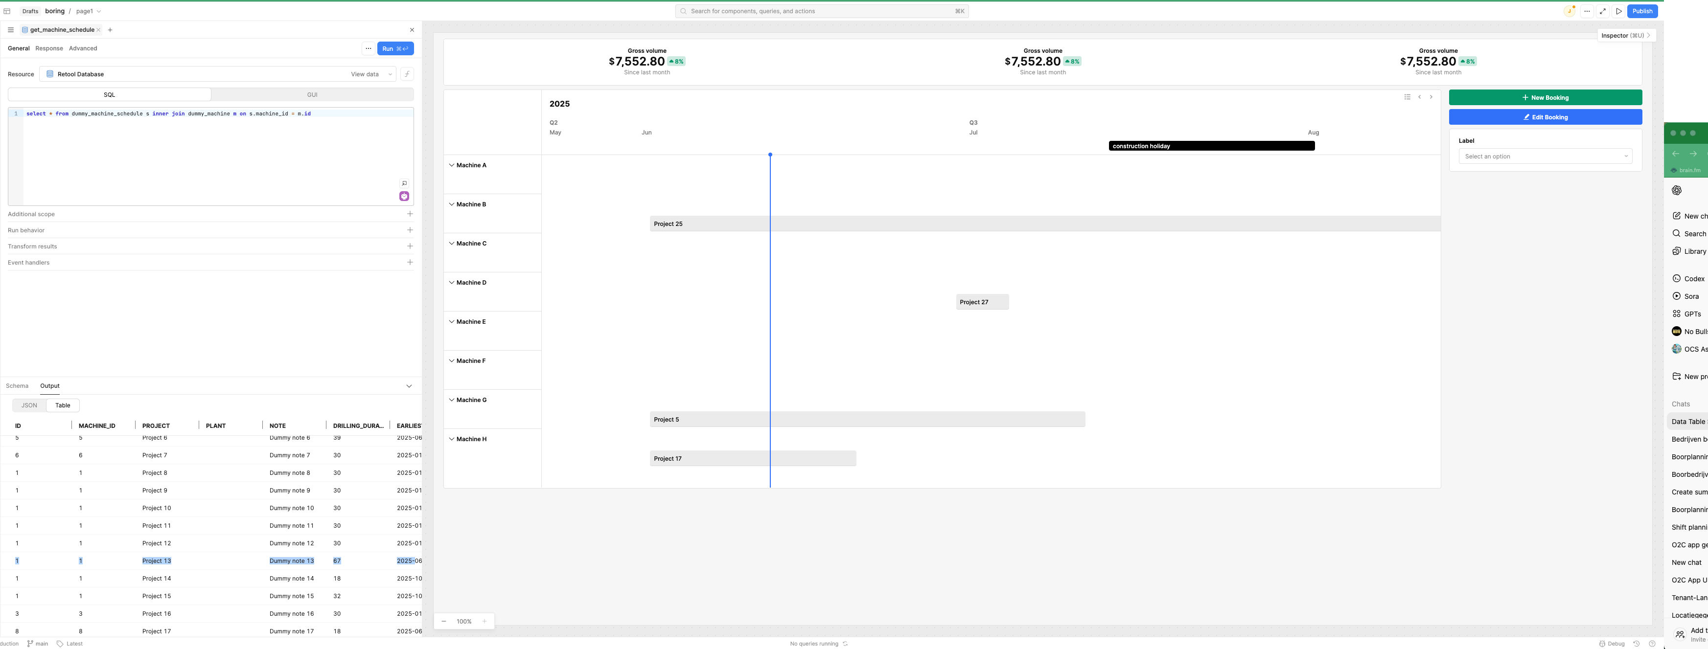Open the Label select dropdown
The height and width of the screenshot is (649, 1708).
pyautogui.click(x=1545, y=157)
